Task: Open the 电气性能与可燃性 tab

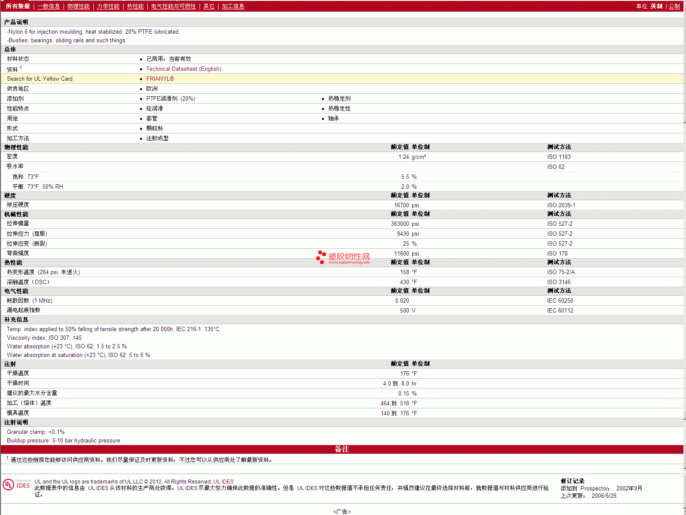Action: 173,6
